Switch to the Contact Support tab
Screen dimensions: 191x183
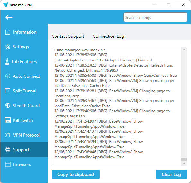(68, 36)
